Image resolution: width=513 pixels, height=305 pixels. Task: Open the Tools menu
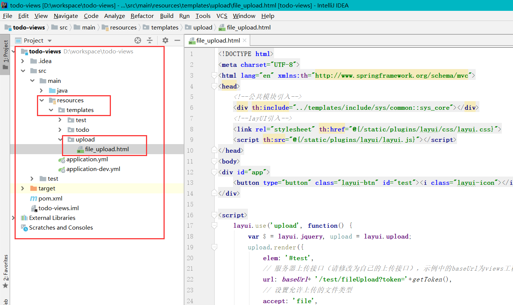coord(203,16)
